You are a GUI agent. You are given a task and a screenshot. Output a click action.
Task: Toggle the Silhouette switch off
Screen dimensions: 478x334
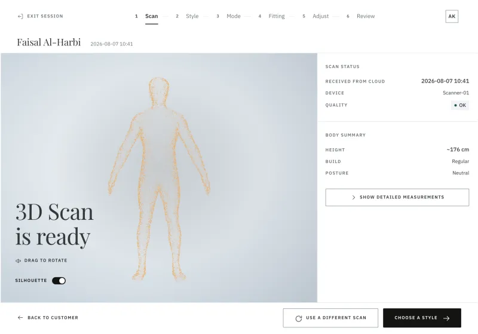(59, 281)
